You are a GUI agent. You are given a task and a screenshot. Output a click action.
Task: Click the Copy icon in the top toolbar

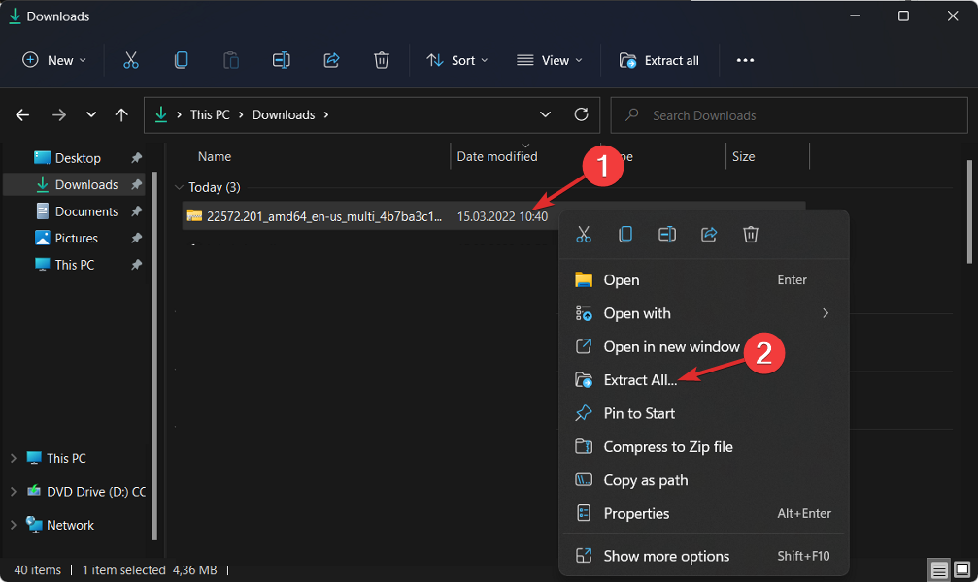pos(182,60)
